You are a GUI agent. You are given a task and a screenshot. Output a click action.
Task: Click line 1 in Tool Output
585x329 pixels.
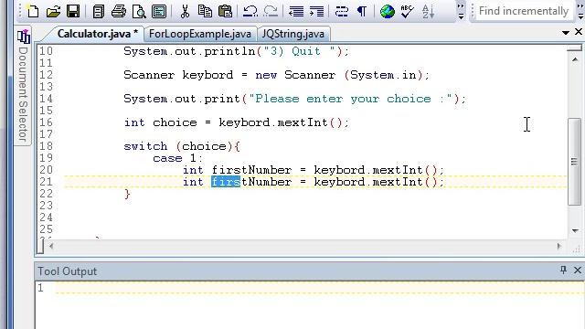coord(319,288)
